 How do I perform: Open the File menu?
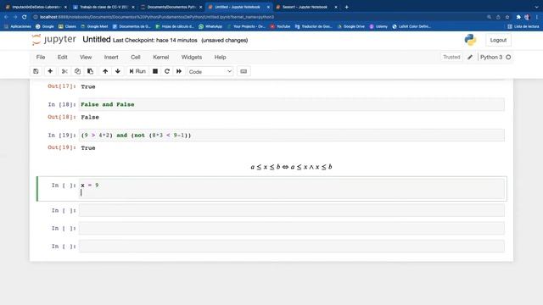tap(41, 57)
